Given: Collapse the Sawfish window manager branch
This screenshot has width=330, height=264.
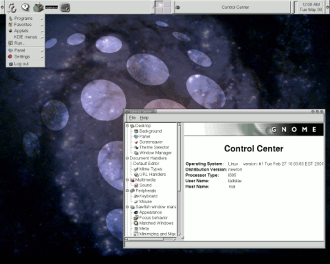Looking at the screenshot, I should (x=127, y=207).
